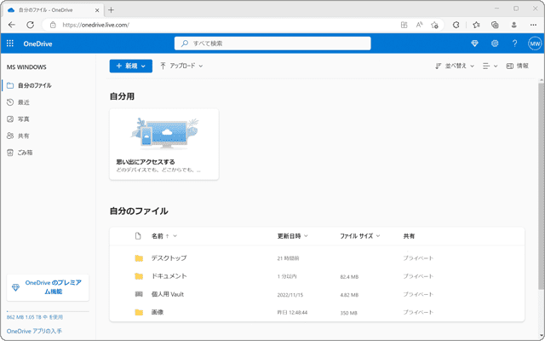Open the settings gear in OneDrive header
Viewport: 545px width, 341px height.
[x=495, y=43]
